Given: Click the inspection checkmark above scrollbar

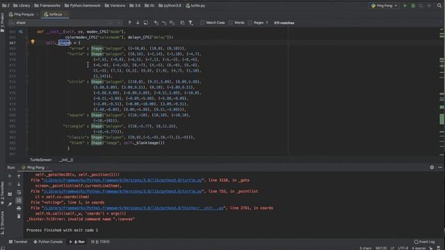Looking at the screenshot, I should tap(442, 29).
